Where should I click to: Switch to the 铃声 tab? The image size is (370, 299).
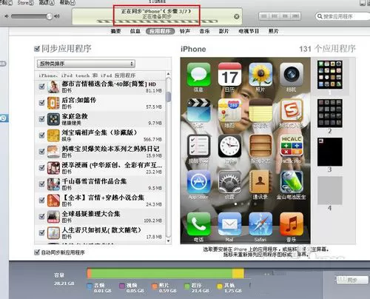(x=185, y=31)
